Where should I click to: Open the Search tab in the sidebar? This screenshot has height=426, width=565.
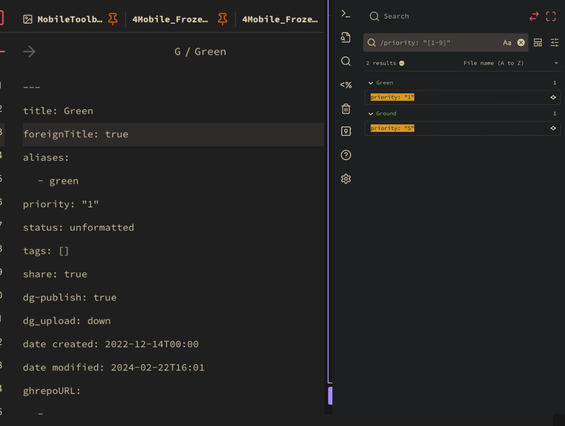389,16
